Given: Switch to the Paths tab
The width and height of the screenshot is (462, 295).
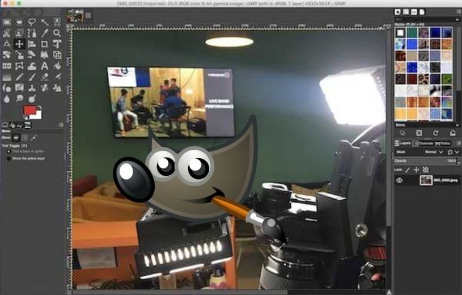Looking at the screenshot, I should pyautogui.click(x=444, y=144).
